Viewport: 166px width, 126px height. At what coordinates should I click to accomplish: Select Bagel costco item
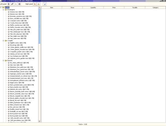pos(17,83)
